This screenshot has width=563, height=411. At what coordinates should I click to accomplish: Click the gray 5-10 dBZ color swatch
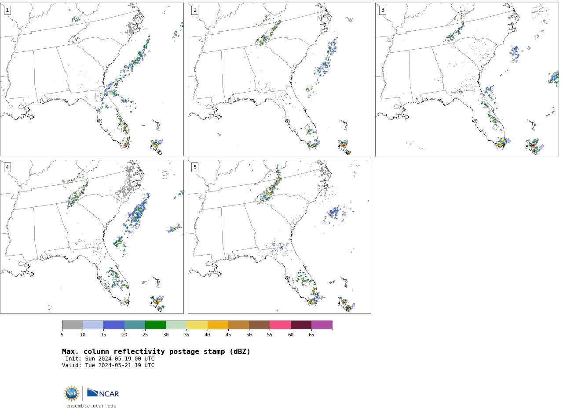pyautogui.click(x=72, y=325)
